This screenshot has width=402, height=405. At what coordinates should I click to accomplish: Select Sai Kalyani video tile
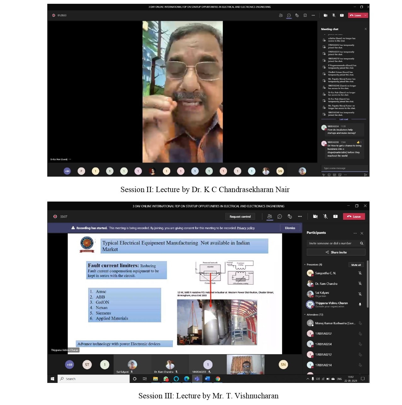point(132,364)
